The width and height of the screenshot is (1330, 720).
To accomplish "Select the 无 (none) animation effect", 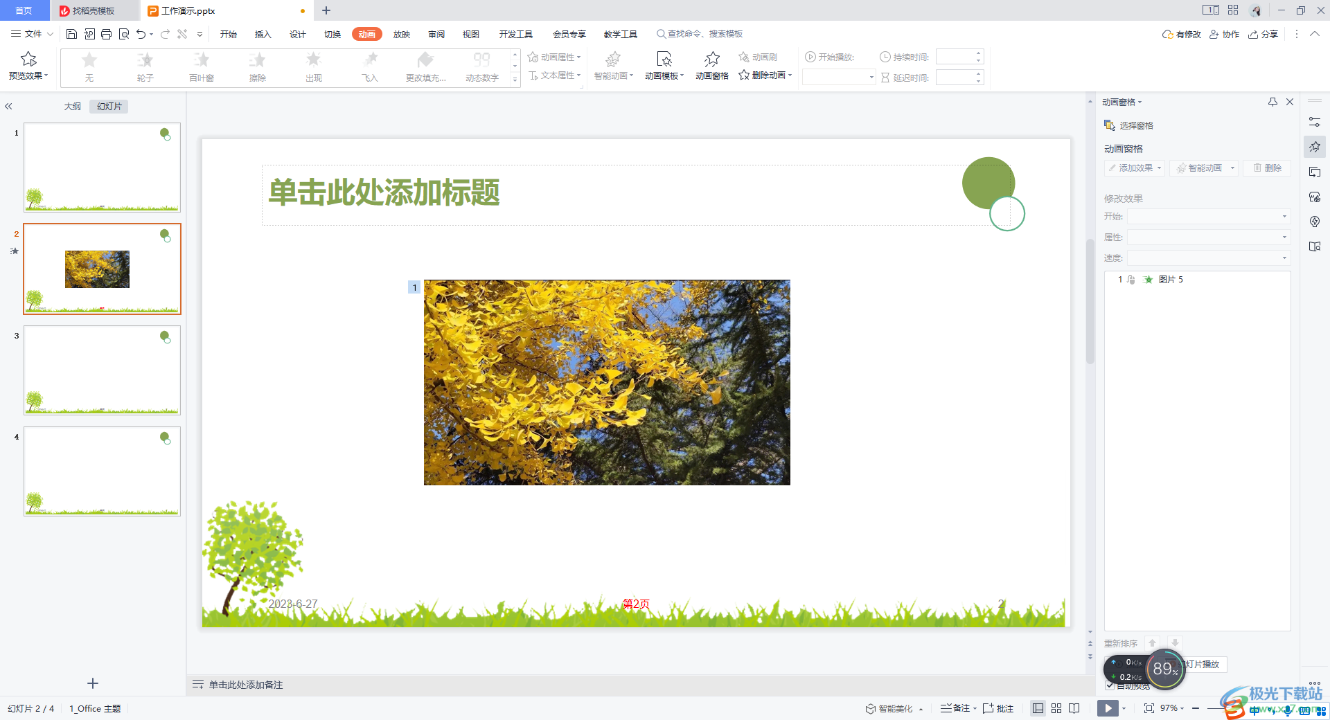I will click(89, 67).
